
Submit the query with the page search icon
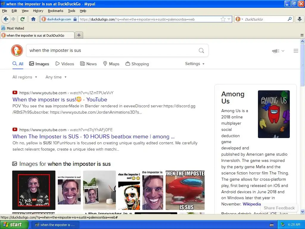(x=201, y=51)
